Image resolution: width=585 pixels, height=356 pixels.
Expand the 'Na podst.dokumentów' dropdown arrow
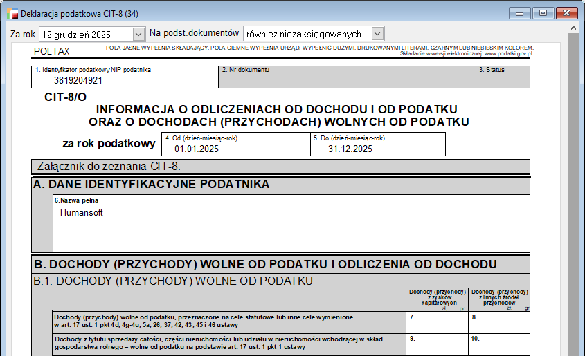(x=377, y=34)
